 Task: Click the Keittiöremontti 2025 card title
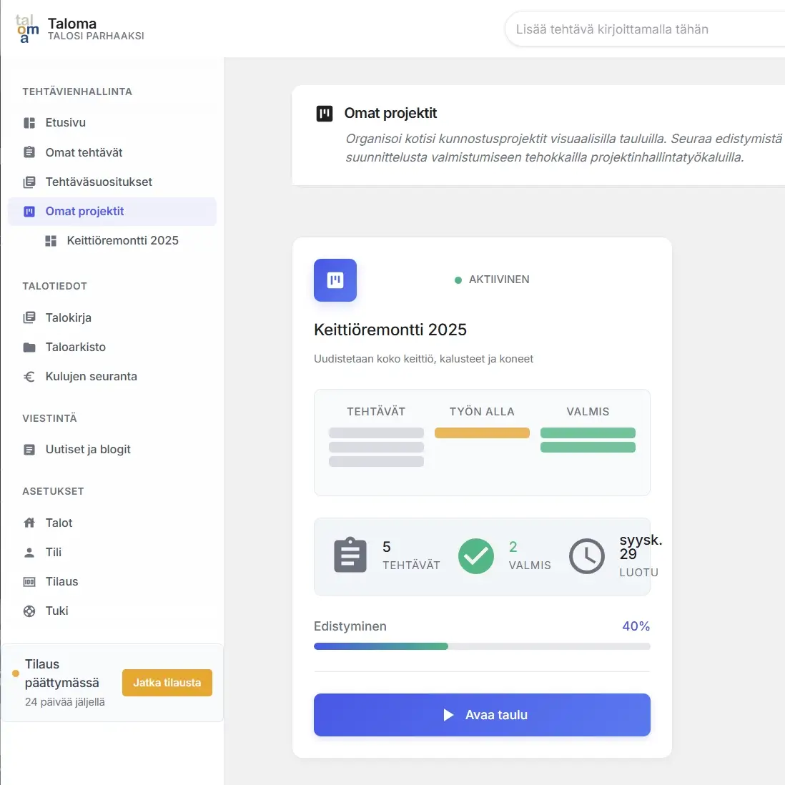[390, 330]
